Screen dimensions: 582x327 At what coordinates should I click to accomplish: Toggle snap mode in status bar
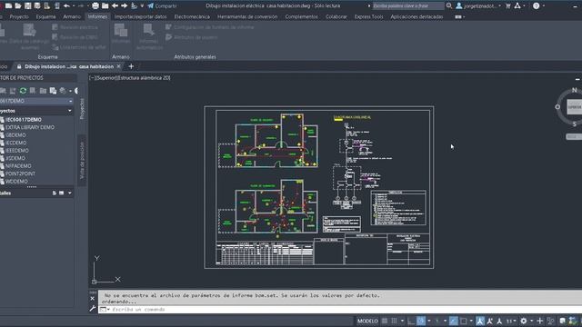pos(394,321)
